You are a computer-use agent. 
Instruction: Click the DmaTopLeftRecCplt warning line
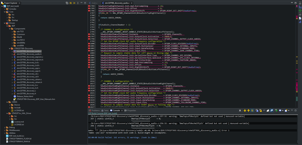coord(167,116)
